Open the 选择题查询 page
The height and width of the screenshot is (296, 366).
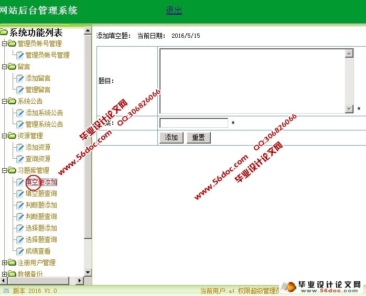41,239
